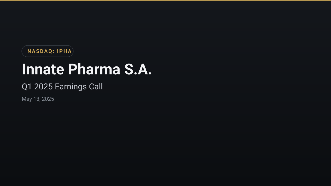The width and height of the screenshot is (331, 186).
Task: Click 2025 in the Earnings Call subtitle
Action: click(43, 87)
